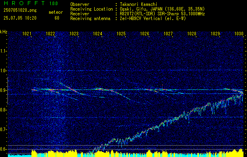Screen dimensions: 247x157
Task: Select the file name 2507051020.png
Action: point(20,10)
